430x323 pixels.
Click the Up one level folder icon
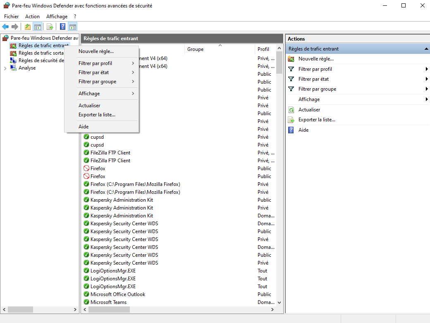[27, 27]
